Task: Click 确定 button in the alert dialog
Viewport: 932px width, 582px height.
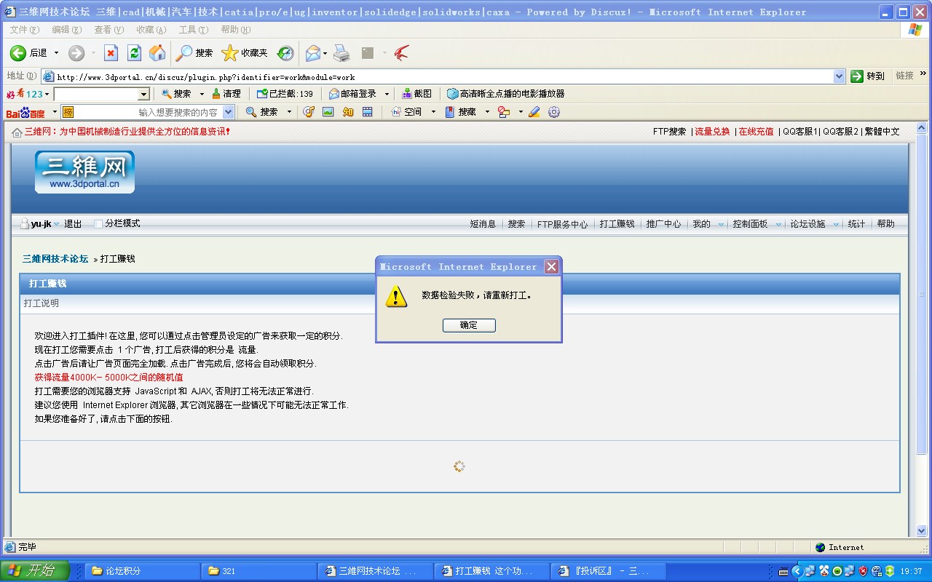Action: [469, 325]
